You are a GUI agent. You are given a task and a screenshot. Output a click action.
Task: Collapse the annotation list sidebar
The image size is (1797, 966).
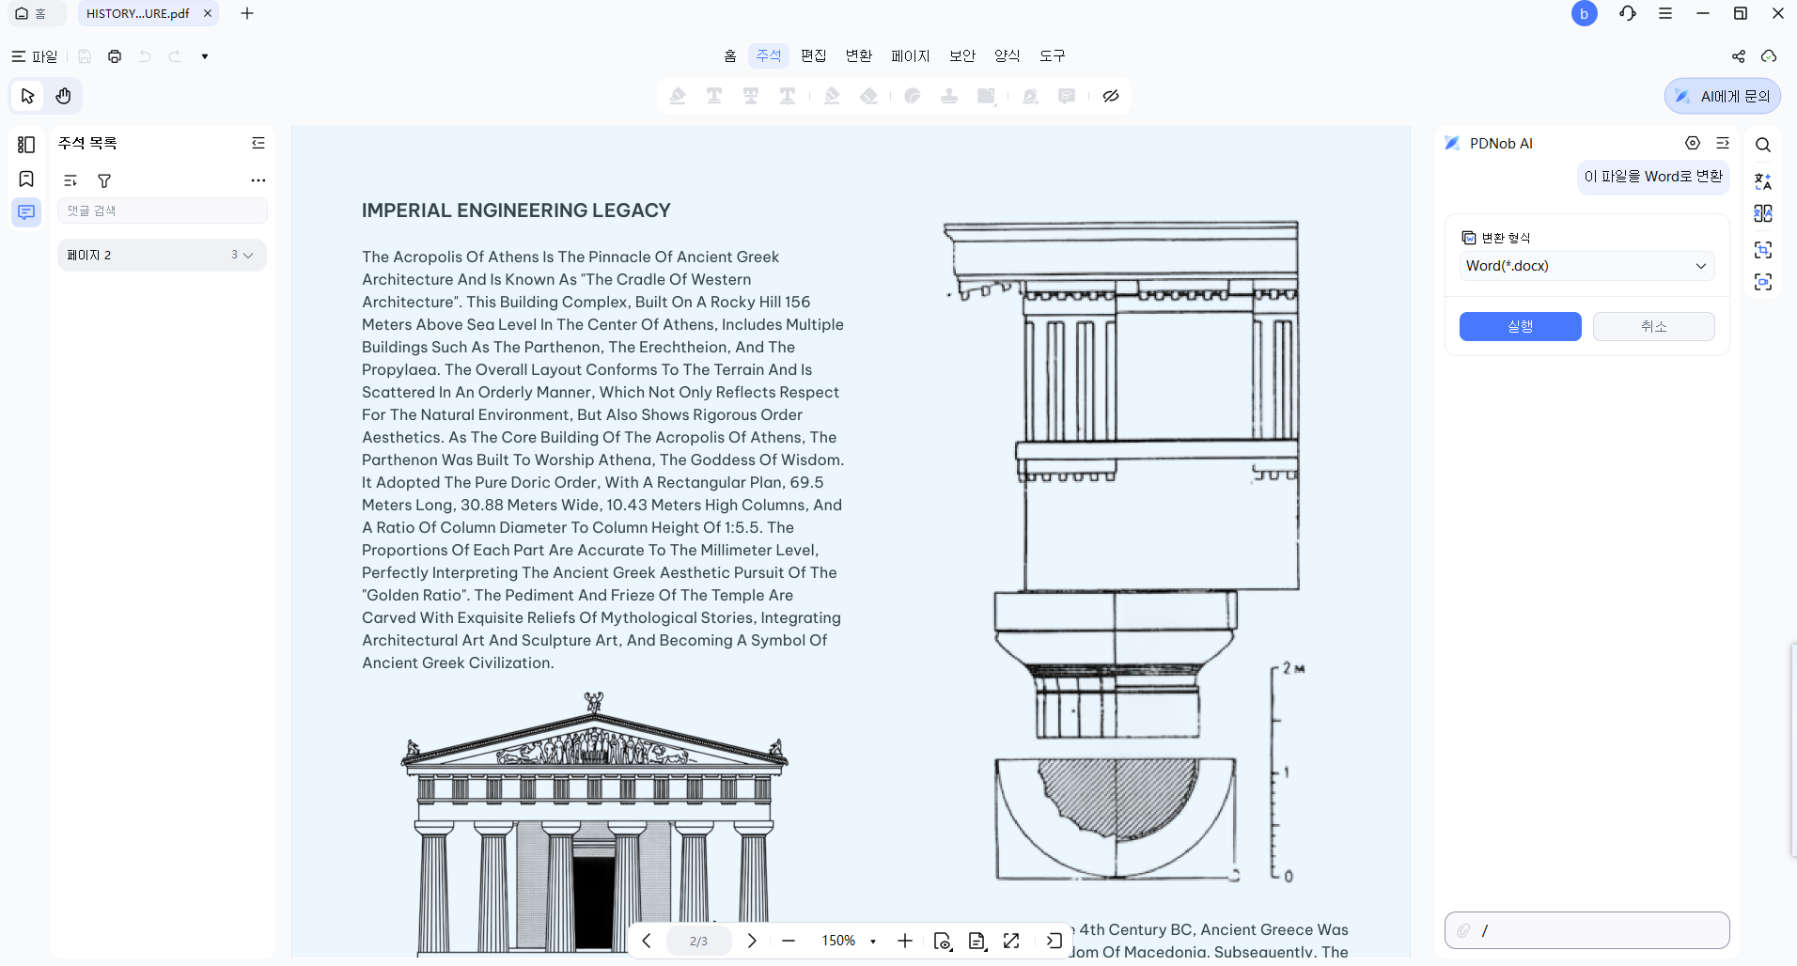pos(258,143)
